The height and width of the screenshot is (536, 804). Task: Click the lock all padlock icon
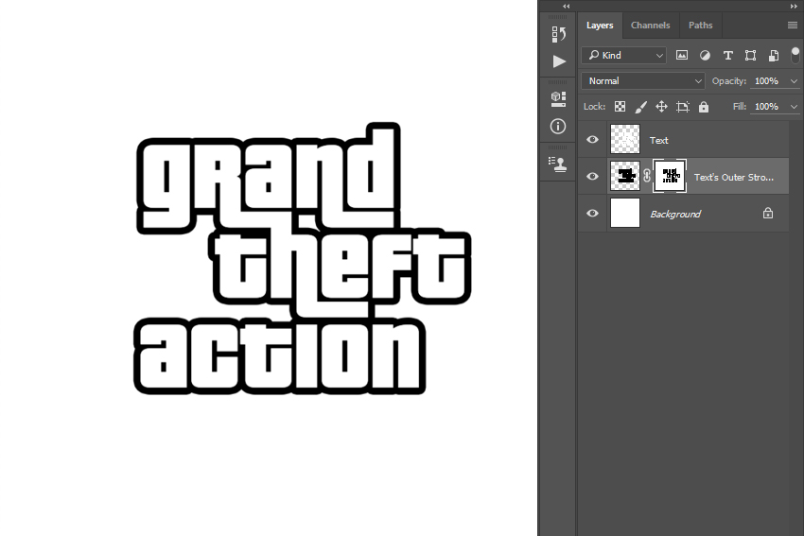(704, 107)
